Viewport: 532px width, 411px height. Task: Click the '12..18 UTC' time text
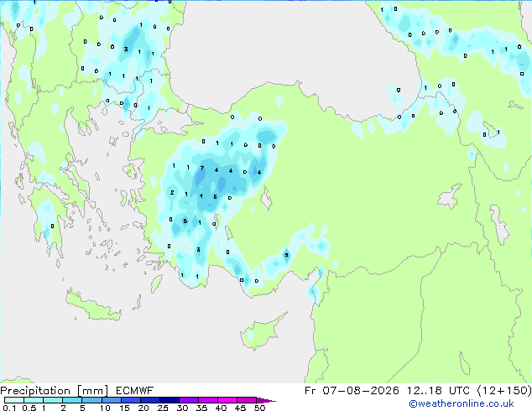coord(438,391)
